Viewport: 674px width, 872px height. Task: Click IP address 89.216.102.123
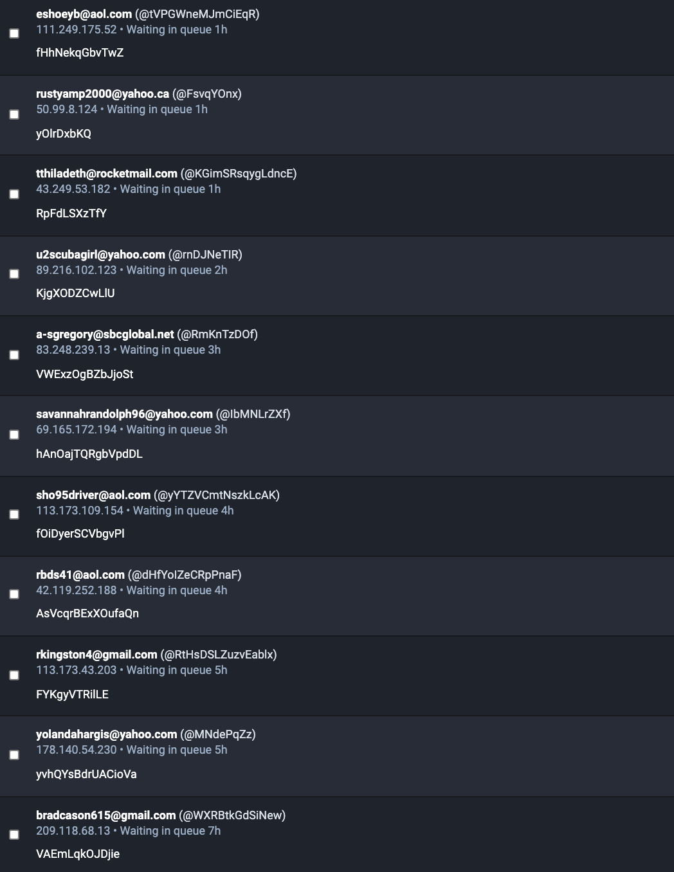77,270
